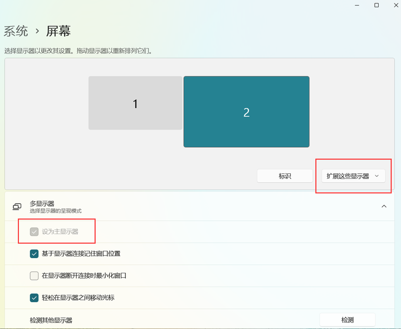Collapse the 多显示器 section chevron

click(x=384, y=206)
